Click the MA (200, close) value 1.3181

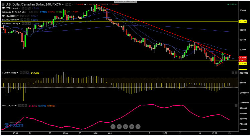pos(35,8)
